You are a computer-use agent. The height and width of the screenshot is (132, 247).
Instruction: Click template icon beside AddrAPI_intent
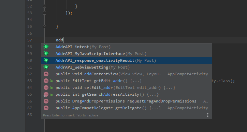coord(46,47)
